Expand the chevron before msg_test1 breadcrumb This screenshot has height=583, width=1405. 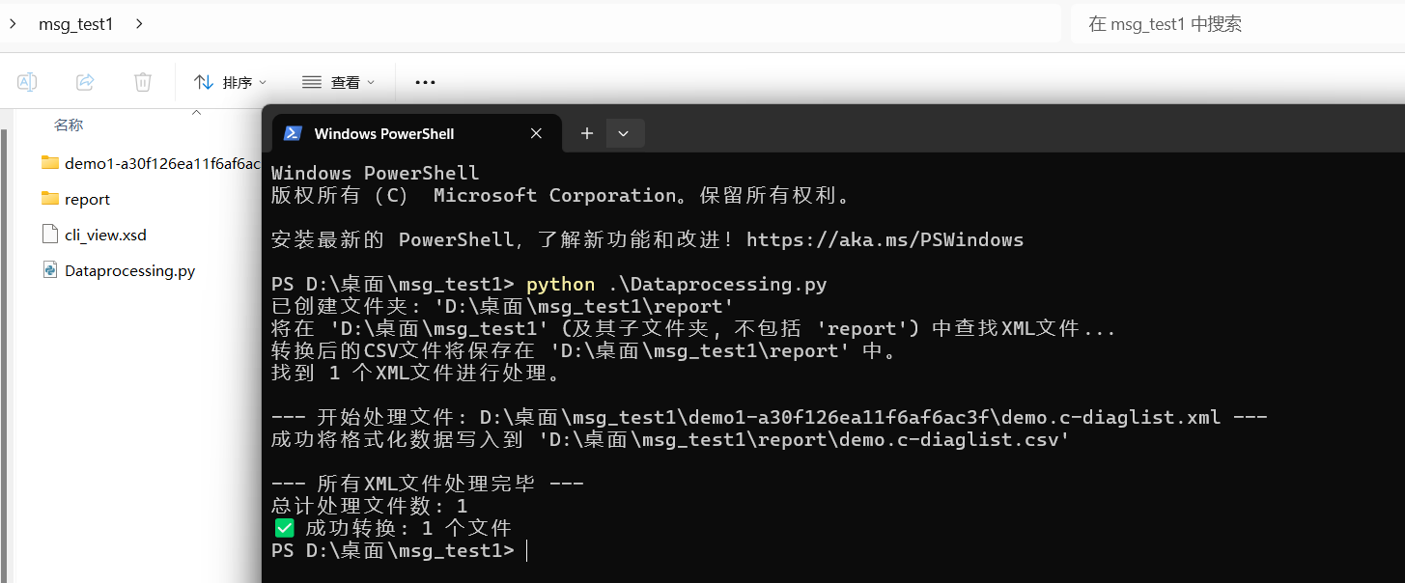pos(12,23)
